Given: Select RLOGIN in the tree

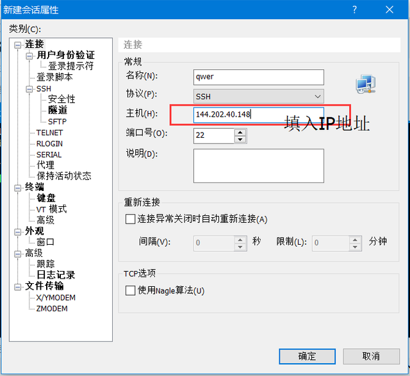Looking at the screenshot, I should click(x=49, y=144).
